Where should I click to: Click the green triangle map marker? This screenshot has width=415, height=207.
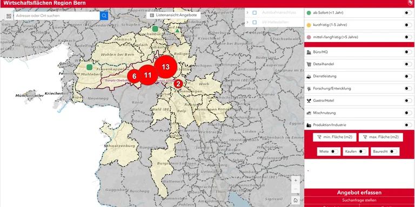tap(177, 31)
